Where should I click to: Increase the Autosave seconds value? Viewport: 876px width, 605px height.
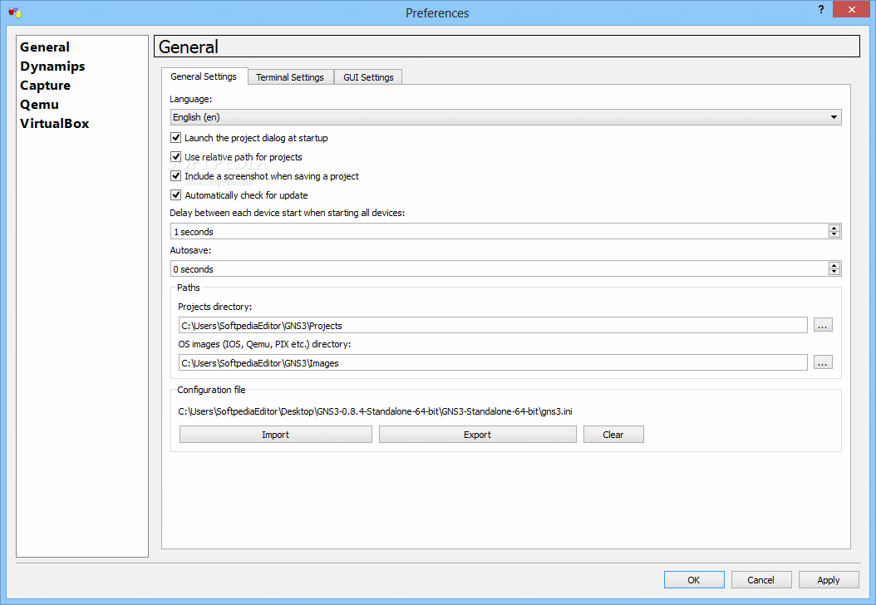pyautogui.click(x=834, y=265)
